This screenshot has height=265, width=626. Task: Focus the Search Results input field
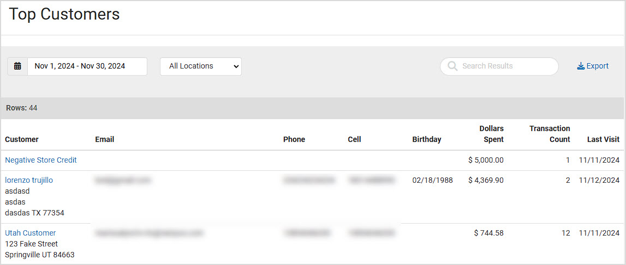(x=499, y=66)
